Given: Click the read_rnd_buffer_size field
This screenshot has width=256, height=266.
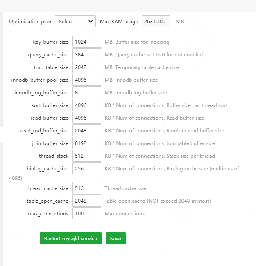Looking at the screenshot, I should (87, 130).
